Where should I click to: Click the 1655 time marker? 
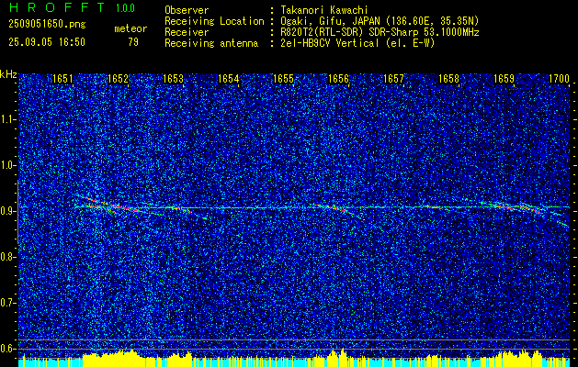283,79
